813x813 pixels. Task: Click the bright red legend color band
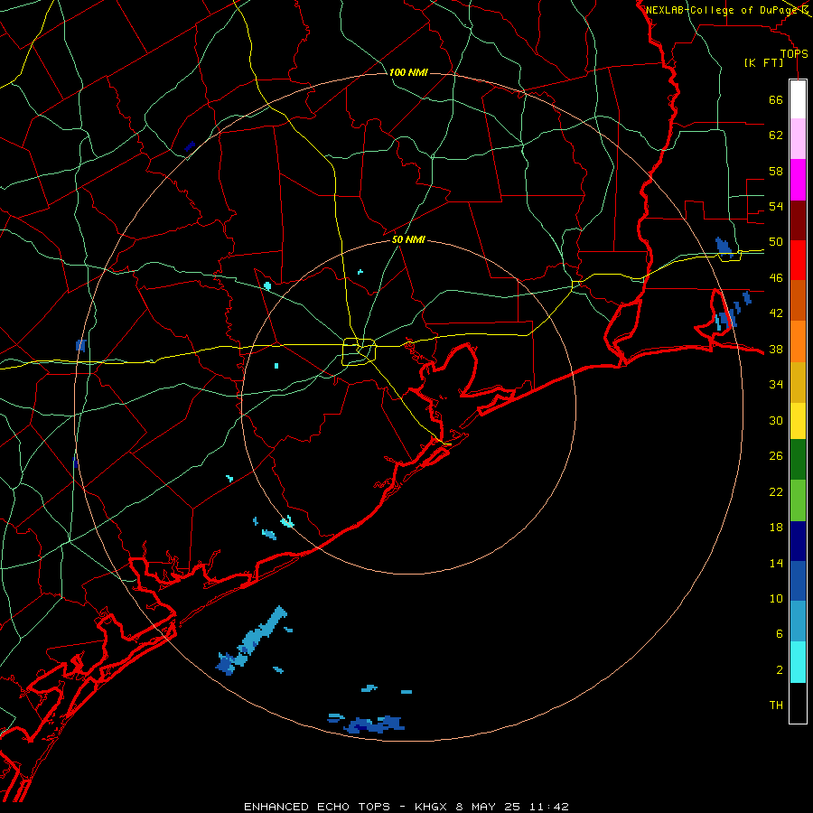coord(798,260)
